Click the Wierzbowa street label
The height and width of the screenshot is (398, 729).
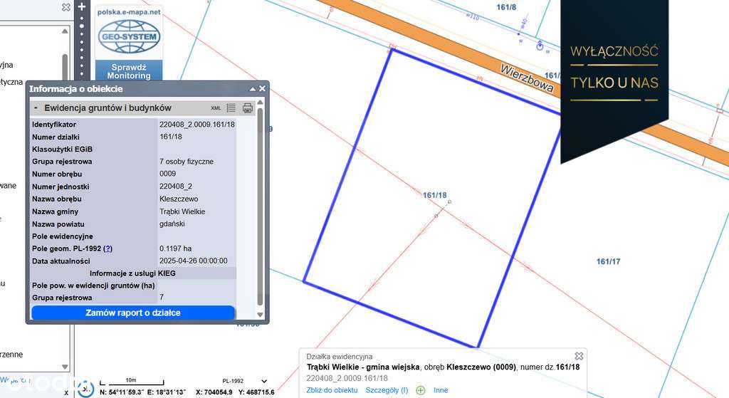(x=527, y=77)
